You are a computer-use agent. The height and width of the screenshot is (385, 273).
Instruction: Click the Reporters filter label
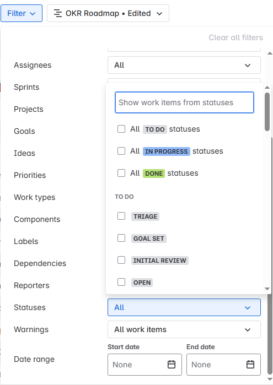pos(31,285)
